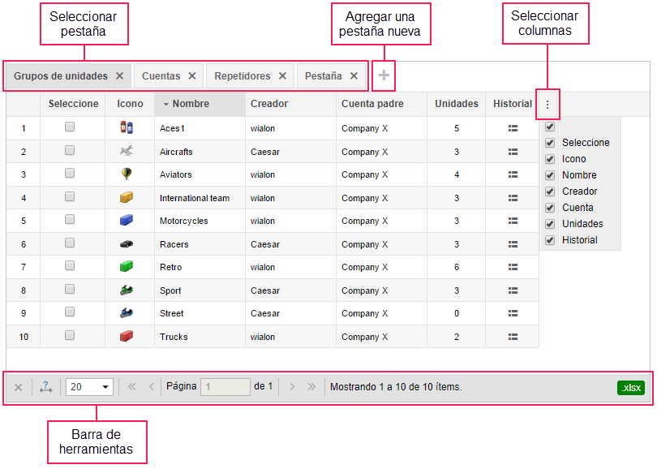This screenshot has width=657, height=469.
Task: Close the Grupos de unidades tab
Action: click(x=120, y=75)
